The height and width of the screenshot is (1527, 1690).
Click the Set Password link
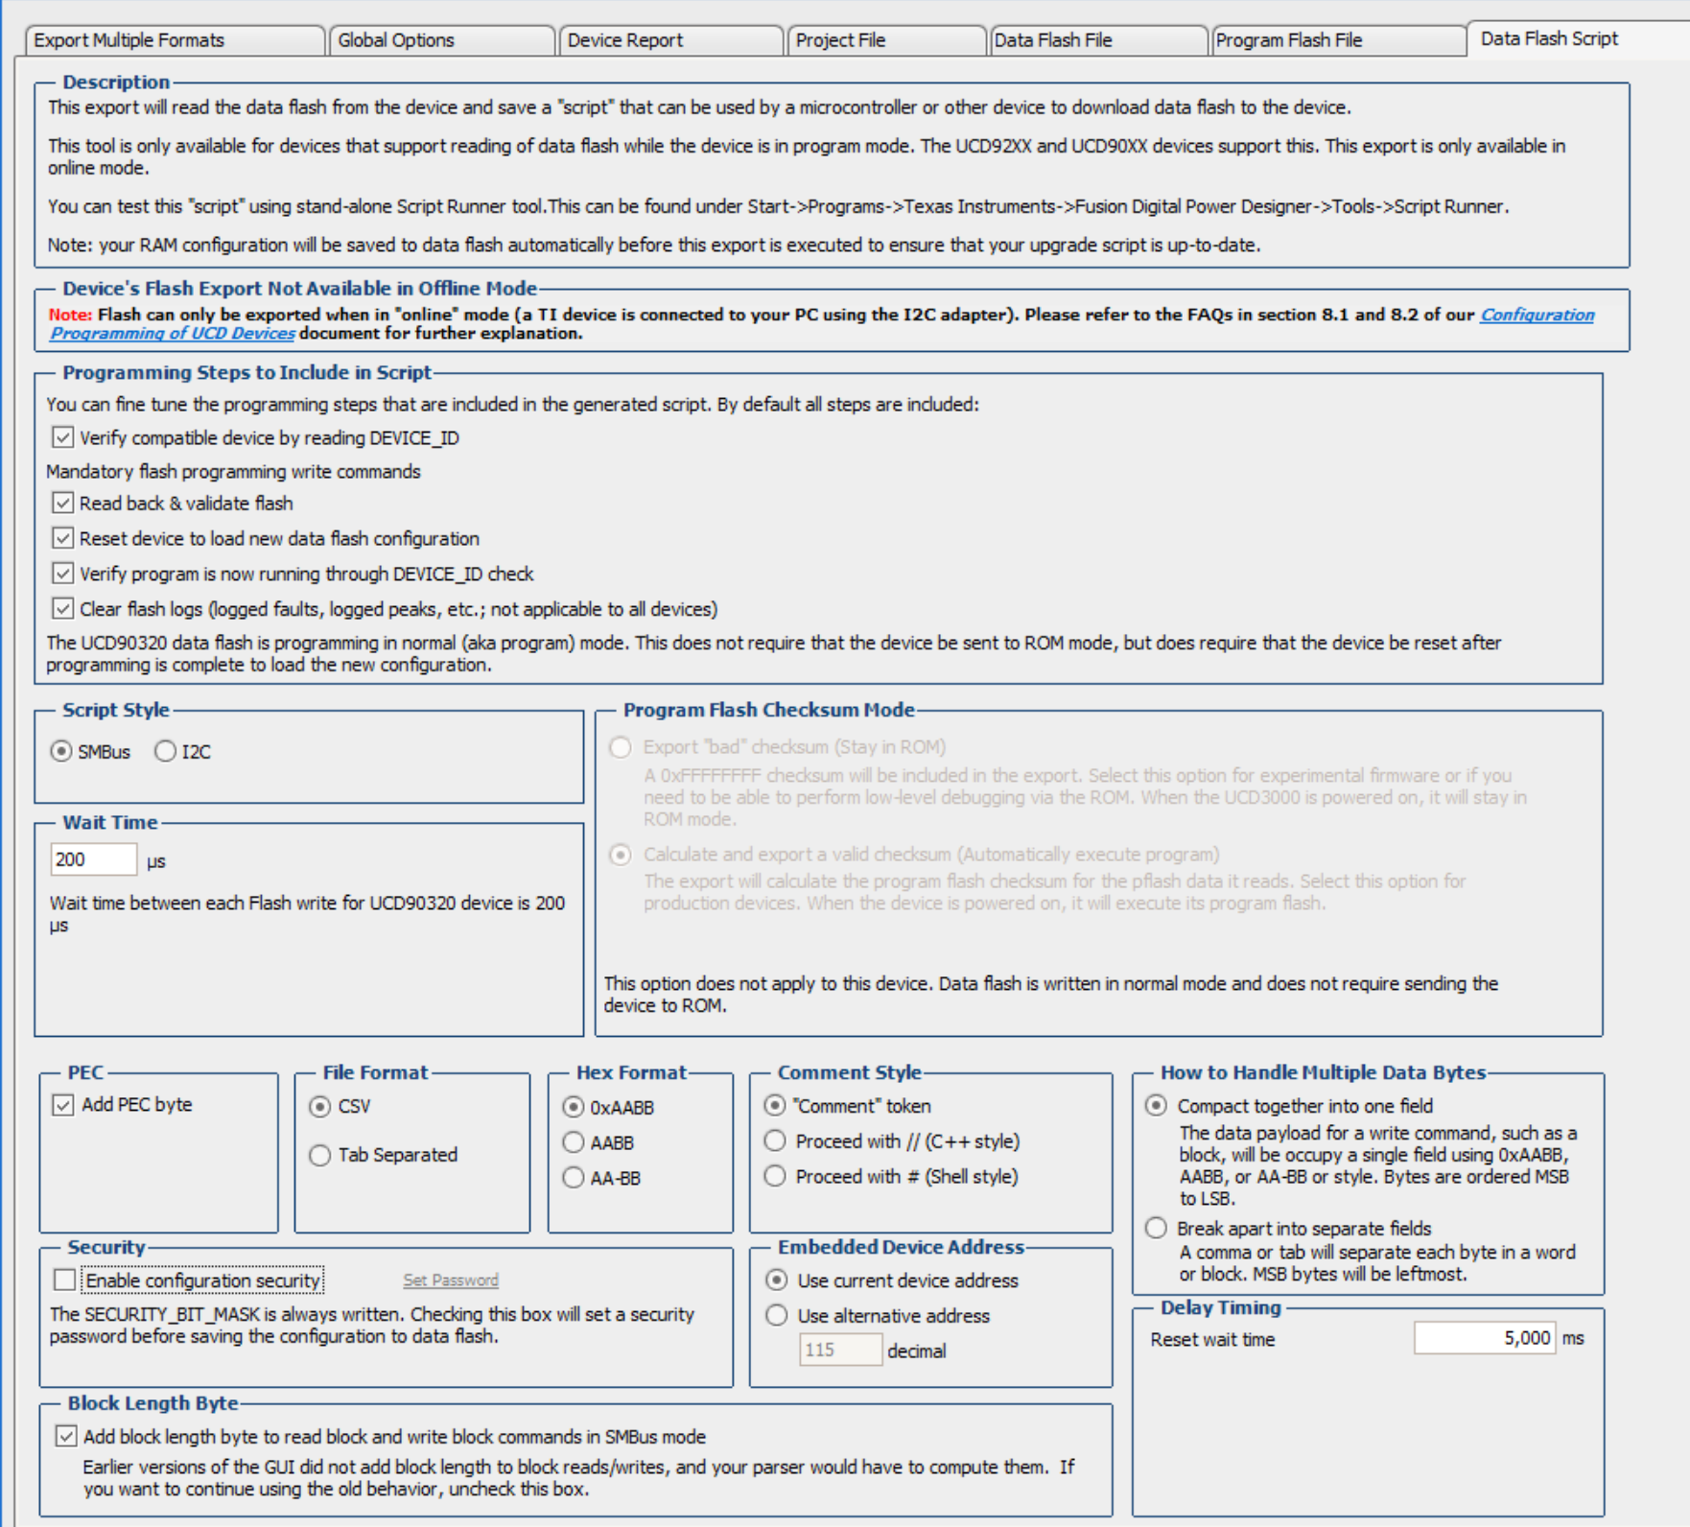pos(450,1280)
